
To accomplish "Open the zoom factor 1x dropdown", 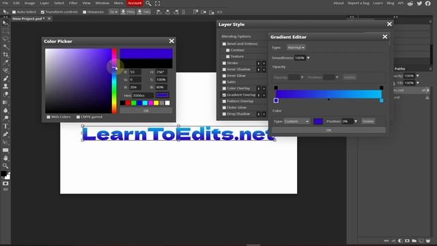I will click(x=113, y=12).
